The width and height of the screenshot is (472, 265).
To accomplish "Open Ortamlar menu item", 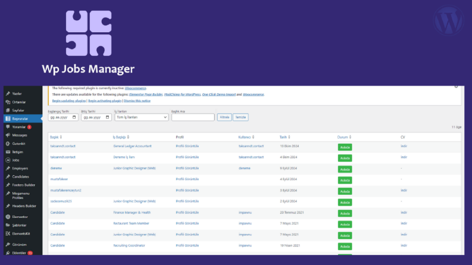I will pyautogui.click(x=19, y=102).
